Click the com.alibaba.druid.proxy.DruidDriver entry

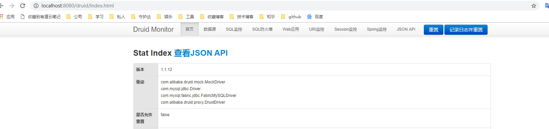(x=193, y=102)
